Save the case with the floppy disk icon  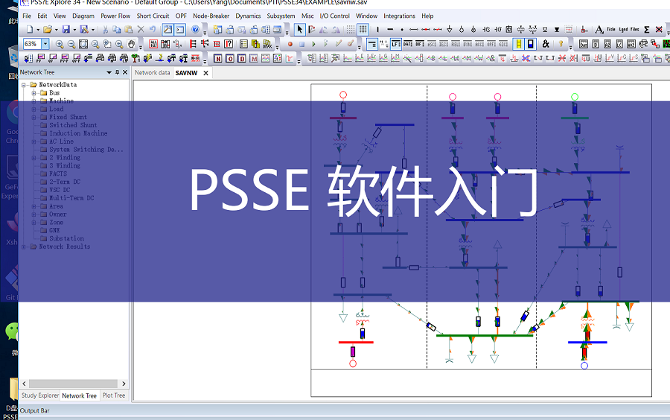[66, 29]
